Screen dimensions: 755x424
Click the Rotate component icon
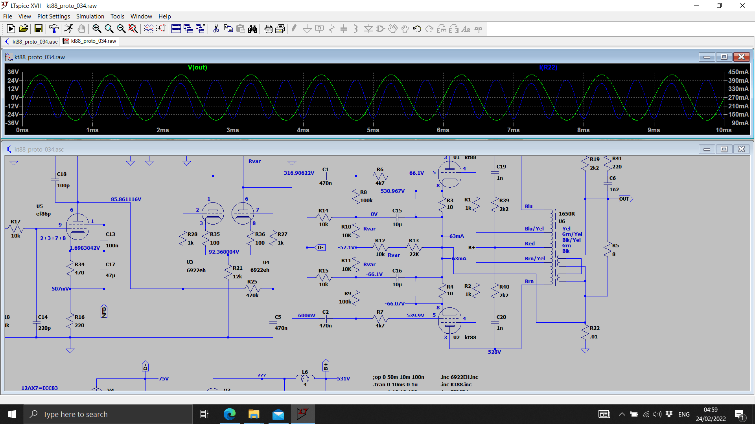(x=442, y=29)
